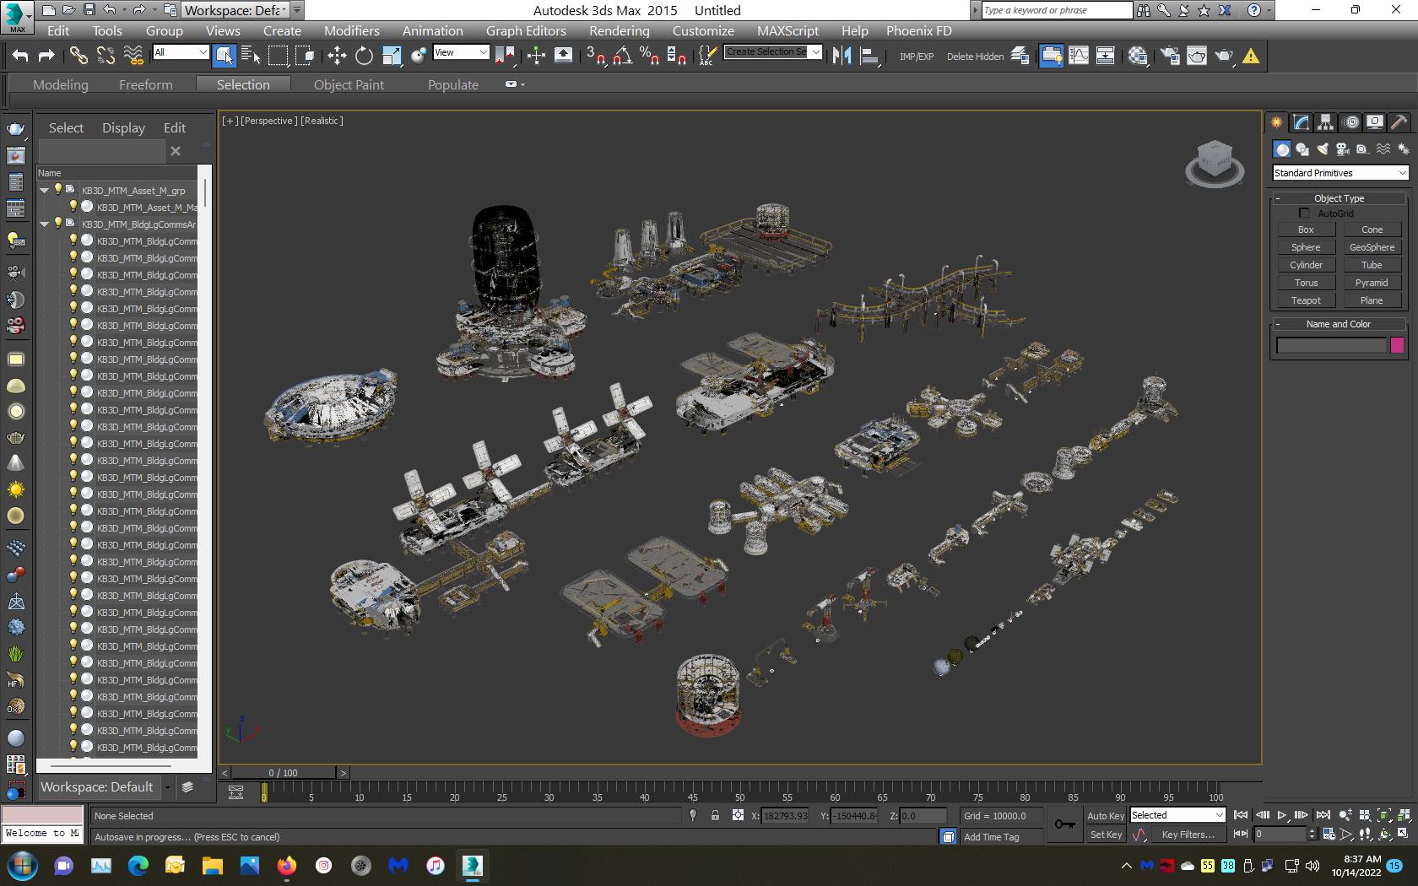Open the Curve Editor from the toolbar

[1079, 56]
